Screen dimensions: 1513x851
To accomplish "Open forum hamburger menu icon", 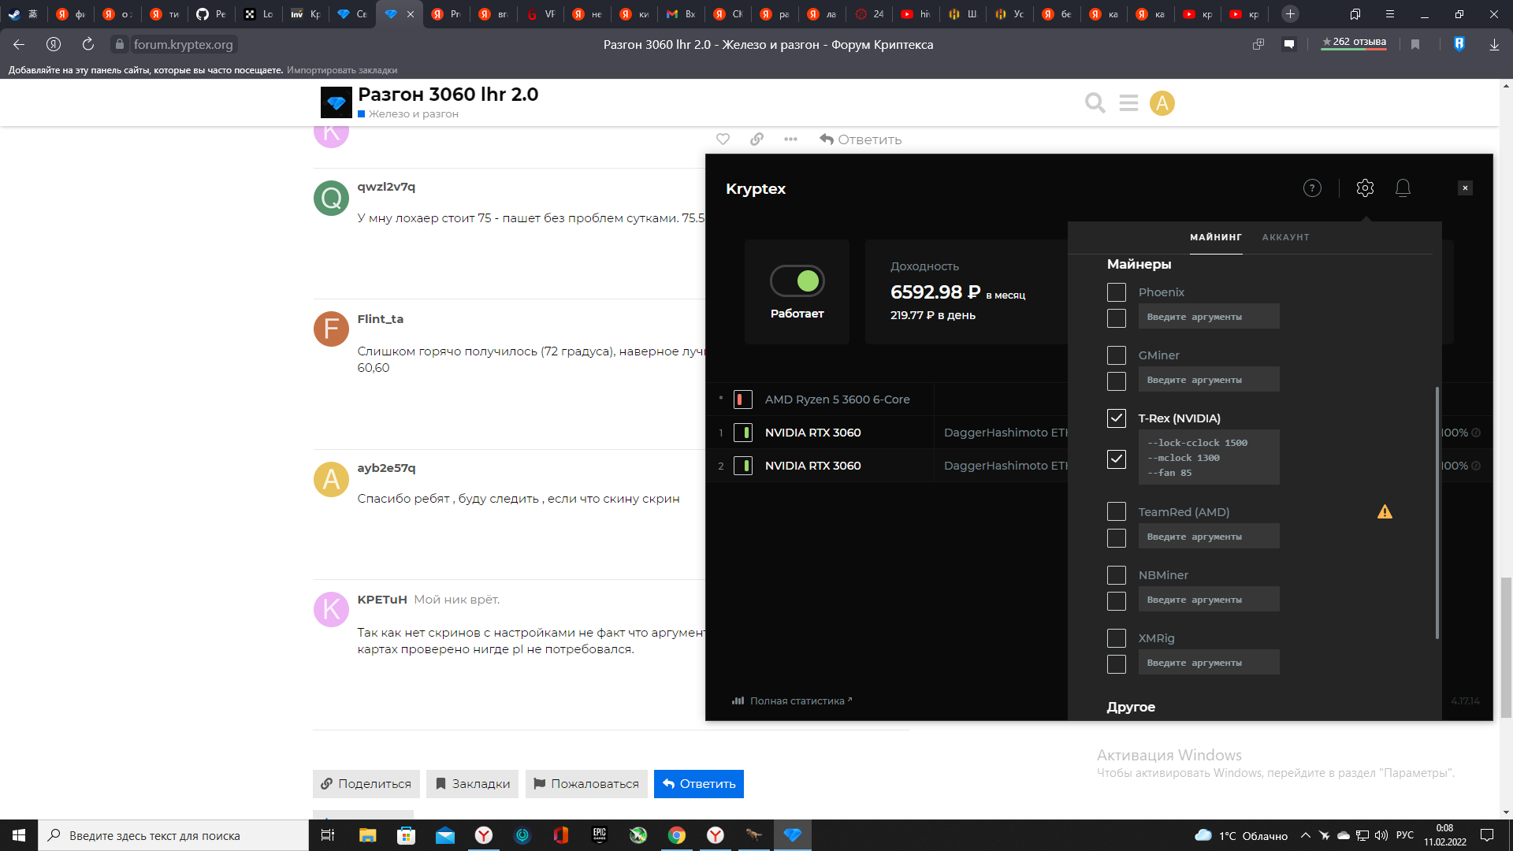I will (1128, 103).
